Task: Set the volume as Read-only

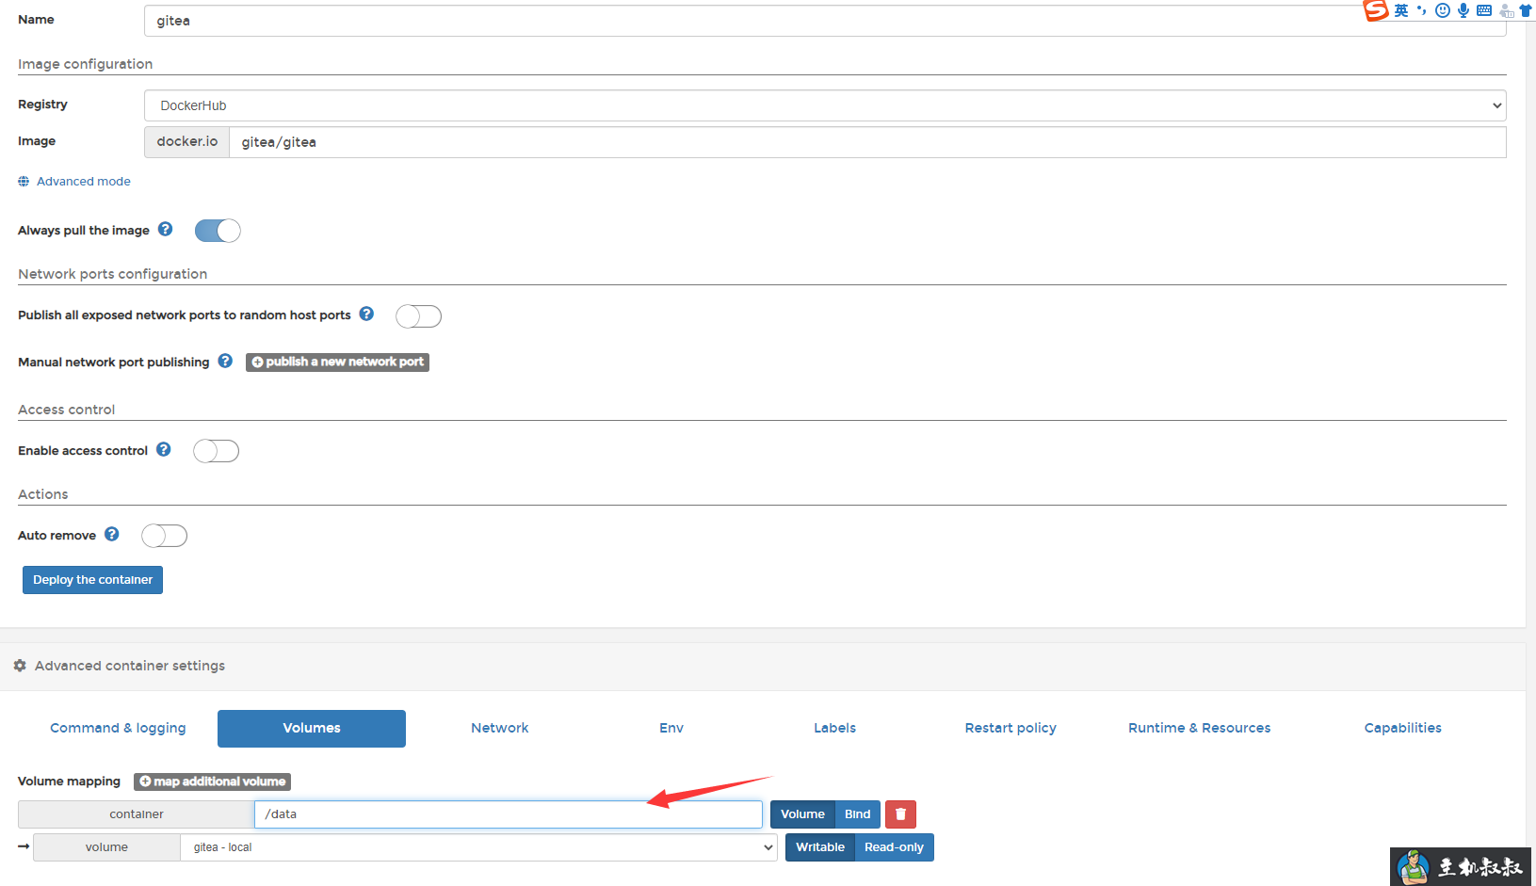Action: pos(894,847)
